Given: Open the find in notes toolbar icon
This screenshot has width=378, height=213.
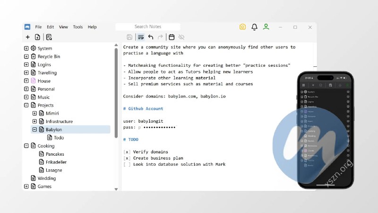Looking at the screenshot, I should click(49, 37).
